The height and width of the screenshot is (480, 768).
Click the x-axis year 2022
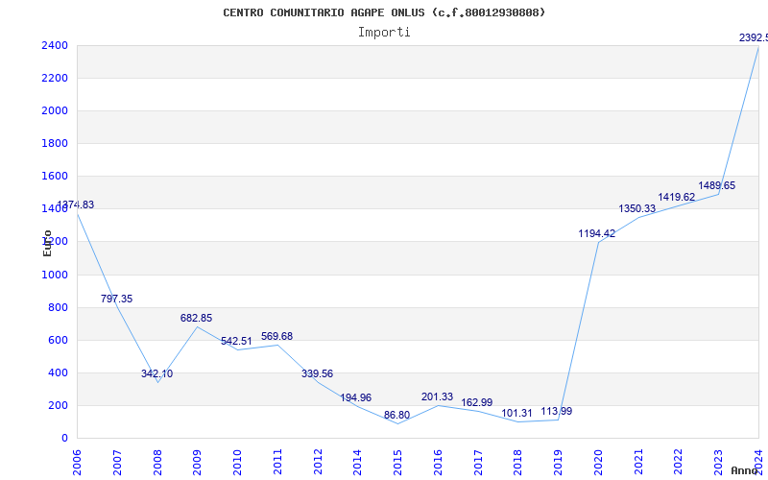679,463
